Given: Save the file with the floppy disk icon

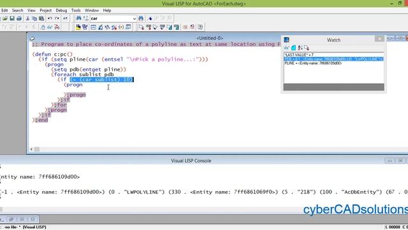Looking at the screenshot, I should click(12, 19).
